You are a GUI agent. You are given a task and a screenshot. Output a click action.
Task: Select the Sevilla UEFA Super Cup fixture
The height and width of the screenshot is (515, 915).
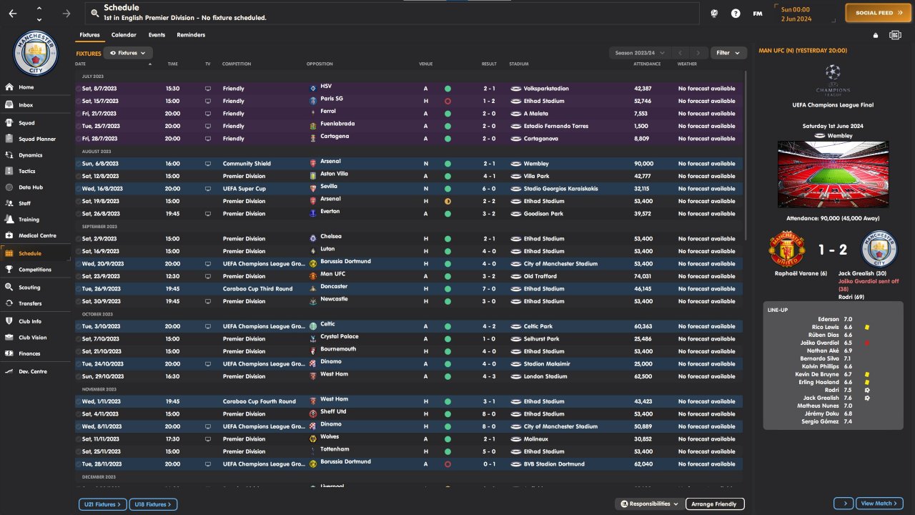(408, 189)
